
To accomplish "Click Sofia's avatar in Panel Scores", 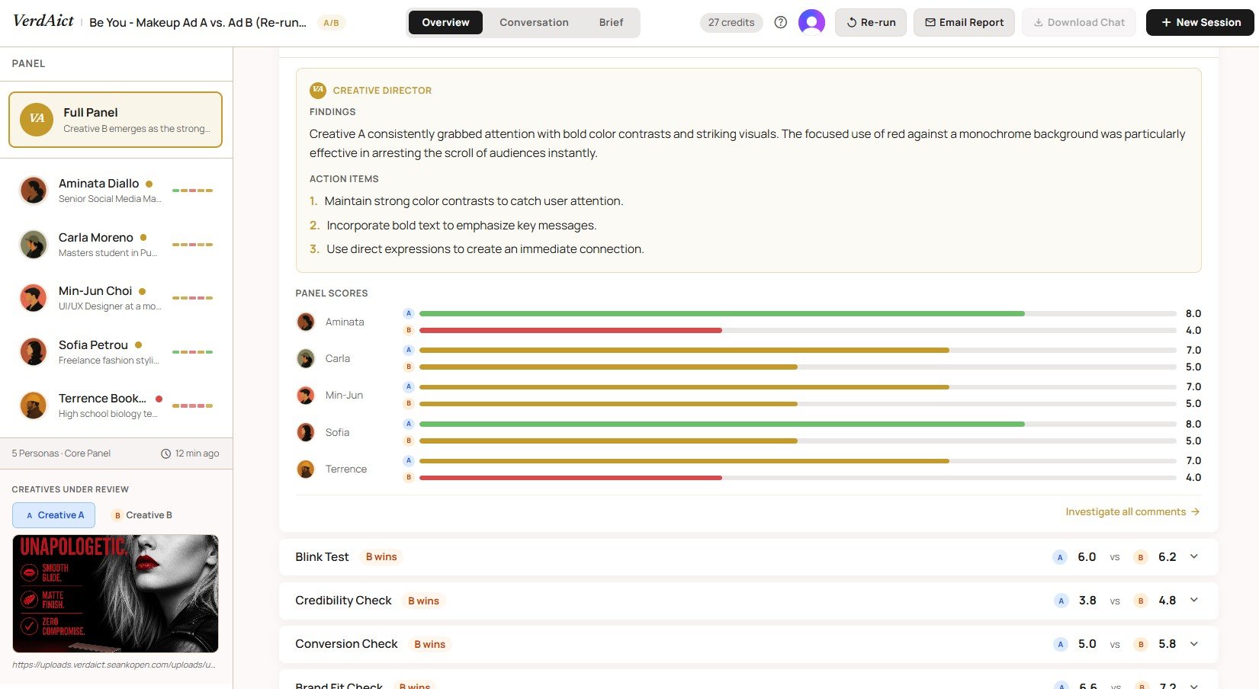I will (x=306, y=432).
